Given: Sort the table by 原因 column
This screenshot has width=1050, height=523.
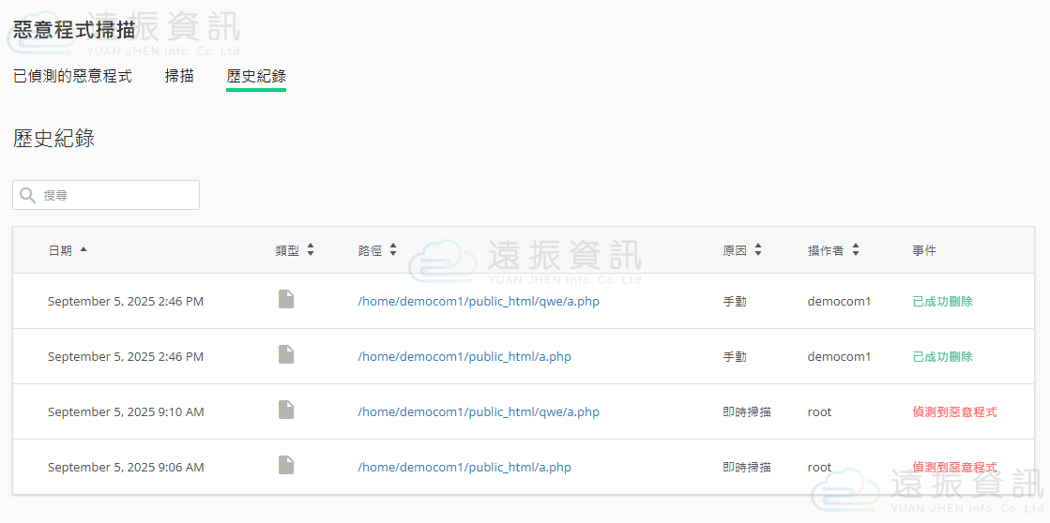Looking at the screenshot, I should tap(758, 250).
